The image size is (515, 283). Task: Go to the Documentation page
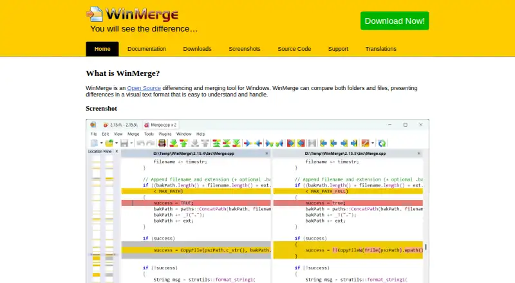pos(147,49)
